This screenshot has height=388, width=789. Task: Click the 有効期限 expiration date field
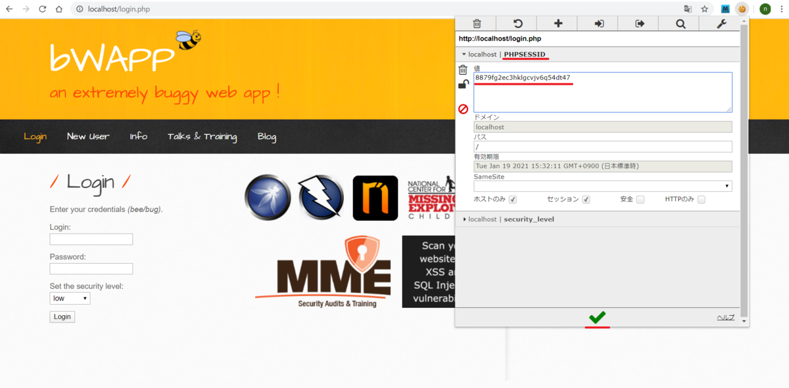click(x=602, y=166)
